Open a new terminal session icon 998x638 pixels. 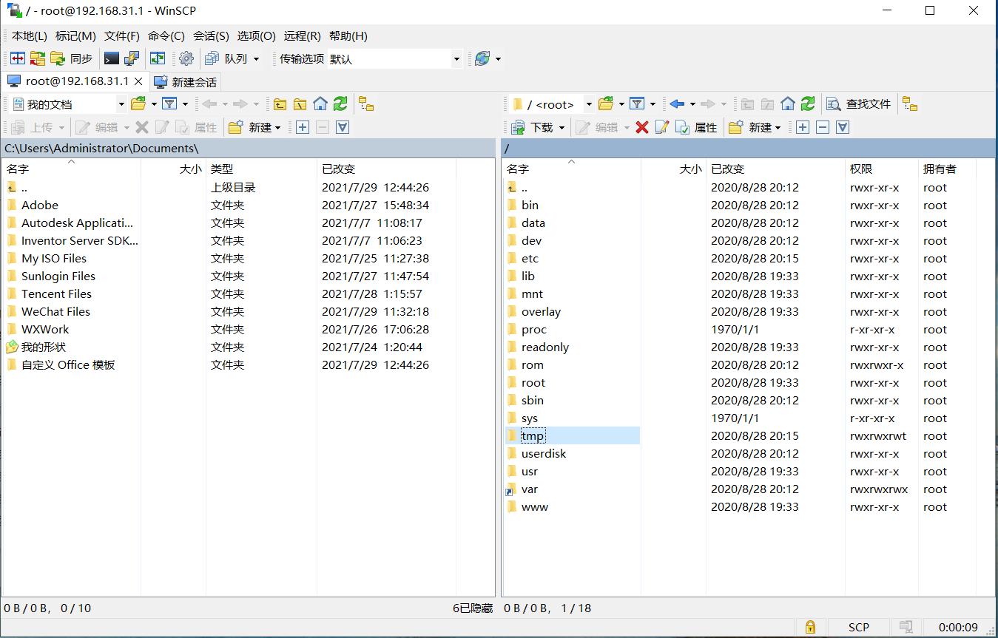pos(112,58)
